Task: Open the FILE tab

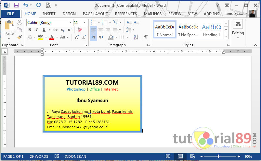Action: [10, 14]
